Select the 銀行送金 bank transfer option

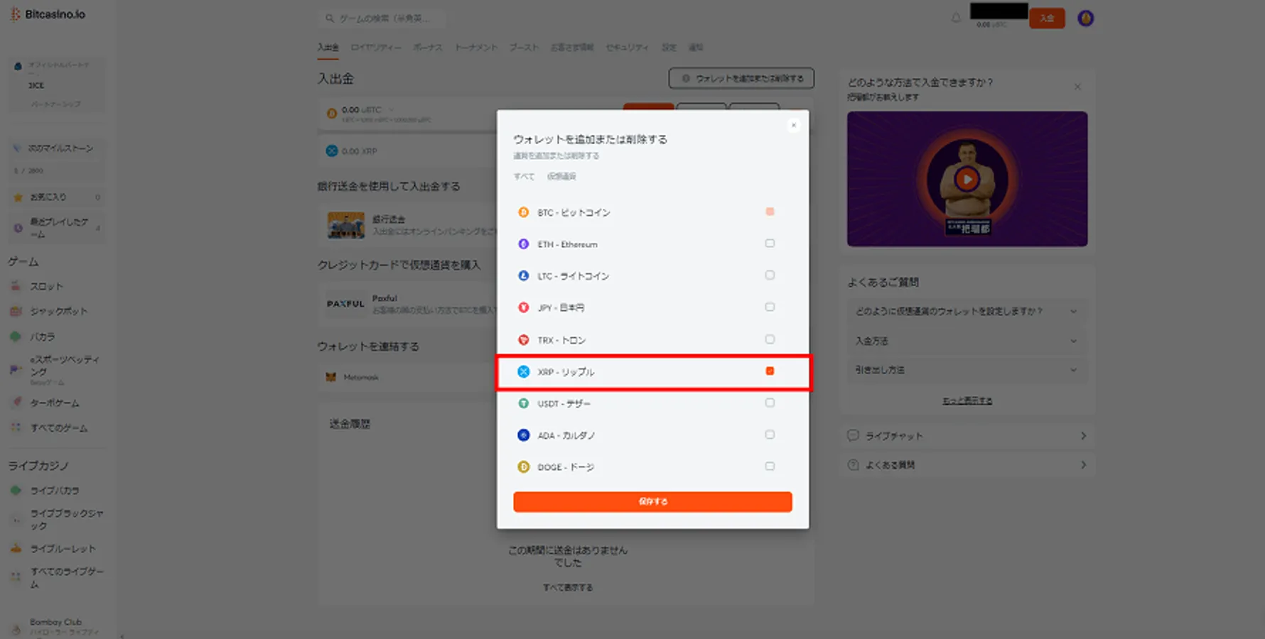(x=409, y=225)
